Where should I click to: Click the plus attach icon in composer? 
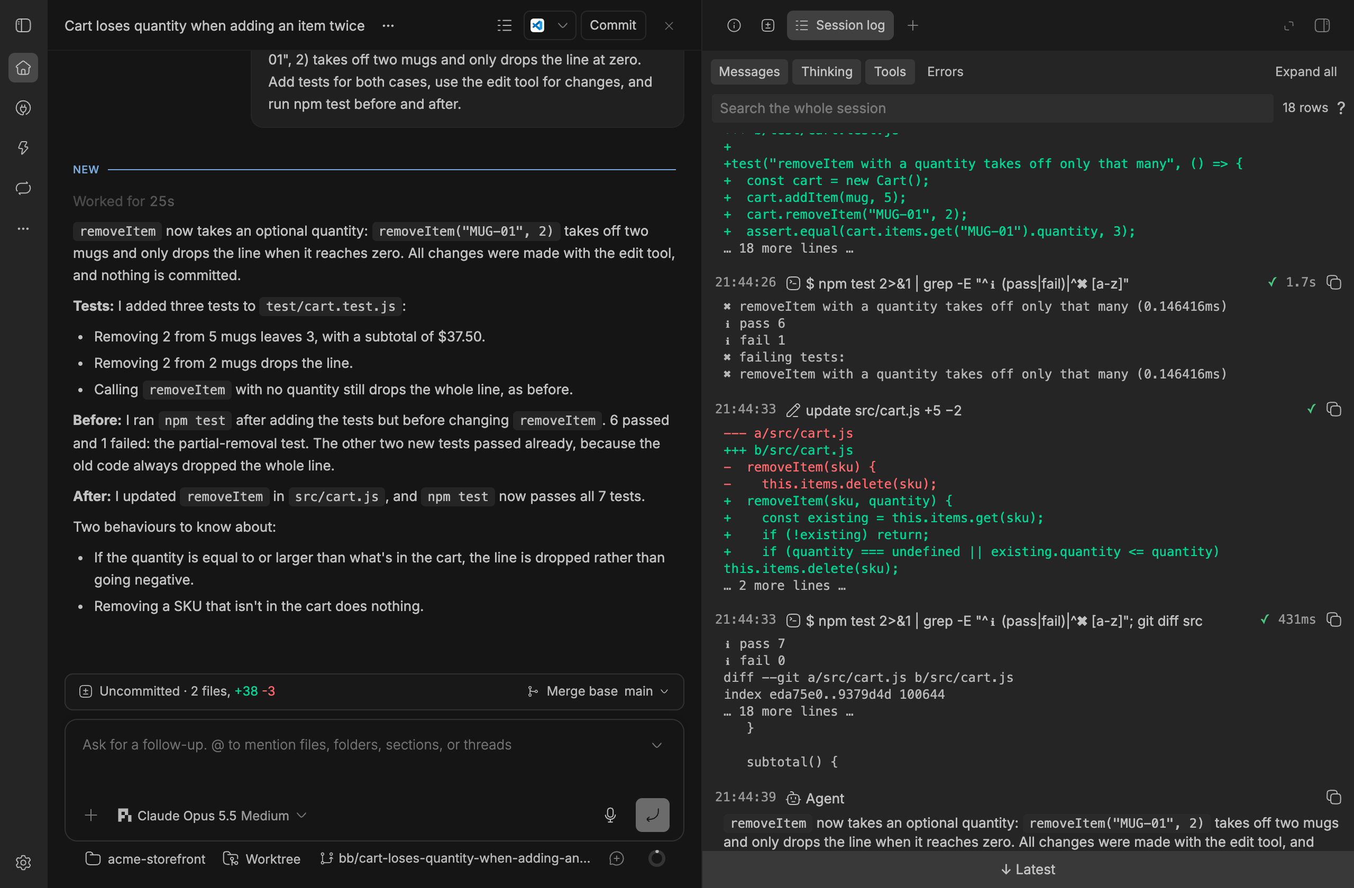91,815
